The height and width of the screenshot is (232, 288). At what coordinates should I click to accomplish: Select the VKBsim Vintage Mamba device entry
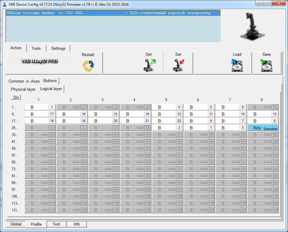tap(113, 13)
